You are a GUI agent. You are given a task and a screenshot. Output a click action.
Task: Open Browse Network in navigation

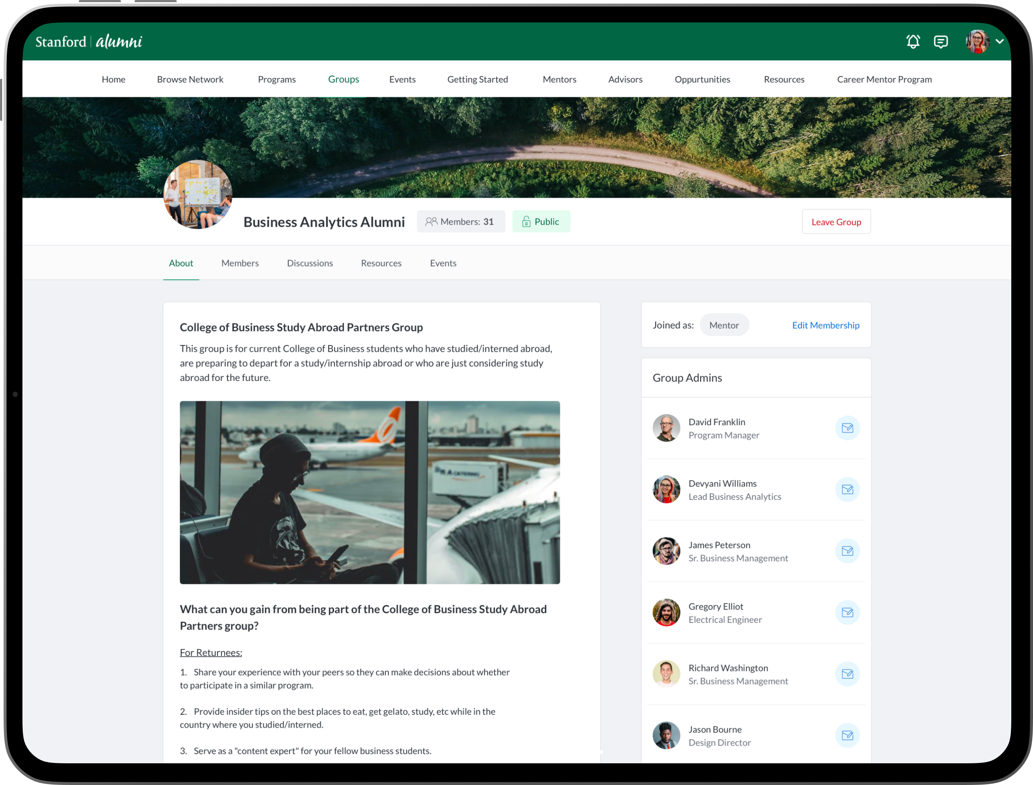tap(190, 80)
